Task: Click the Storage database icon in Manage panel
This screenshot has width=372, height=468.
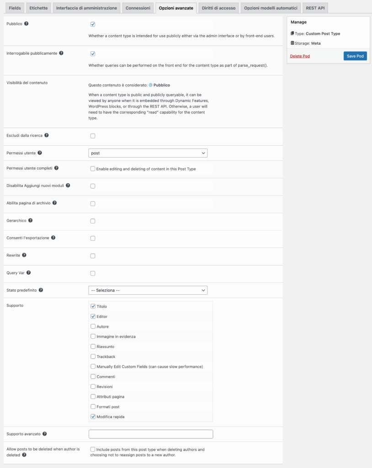Action: point(292,43)
